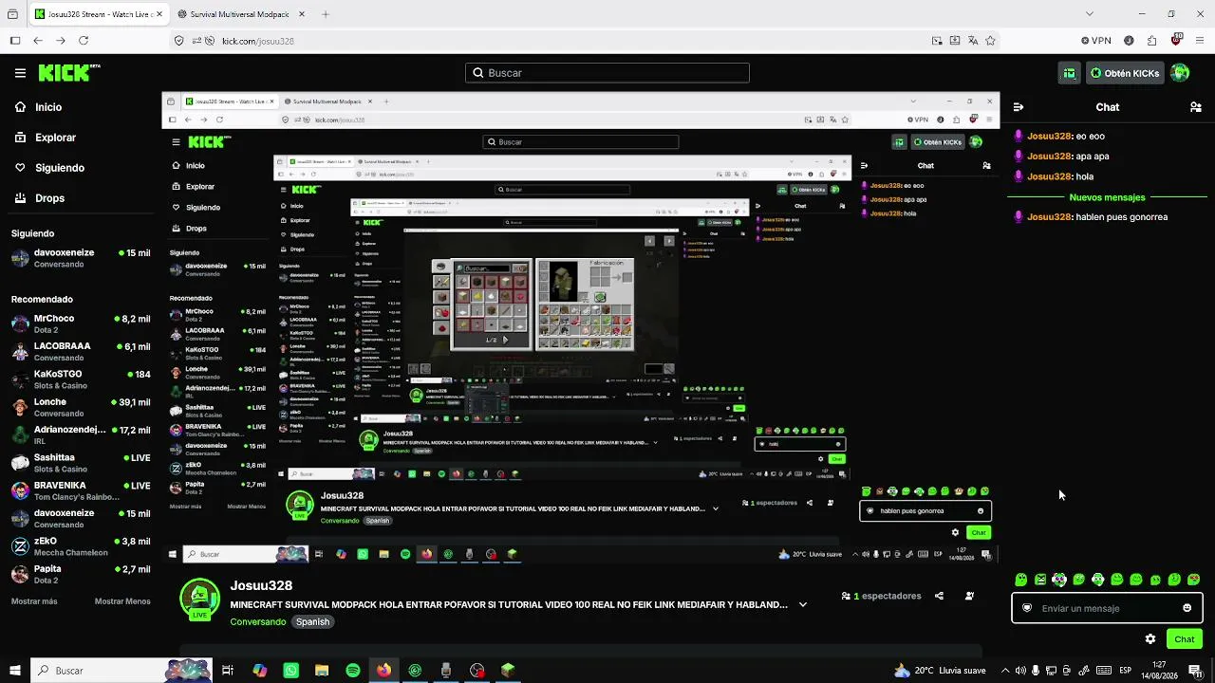1215x683 pixels.
Task: Open MrChoco recommended channel
Action: [x=81, y=324]
